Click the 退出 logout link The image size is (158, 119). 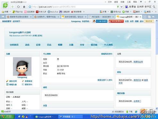pyautogui.click(x=142, y=21)
